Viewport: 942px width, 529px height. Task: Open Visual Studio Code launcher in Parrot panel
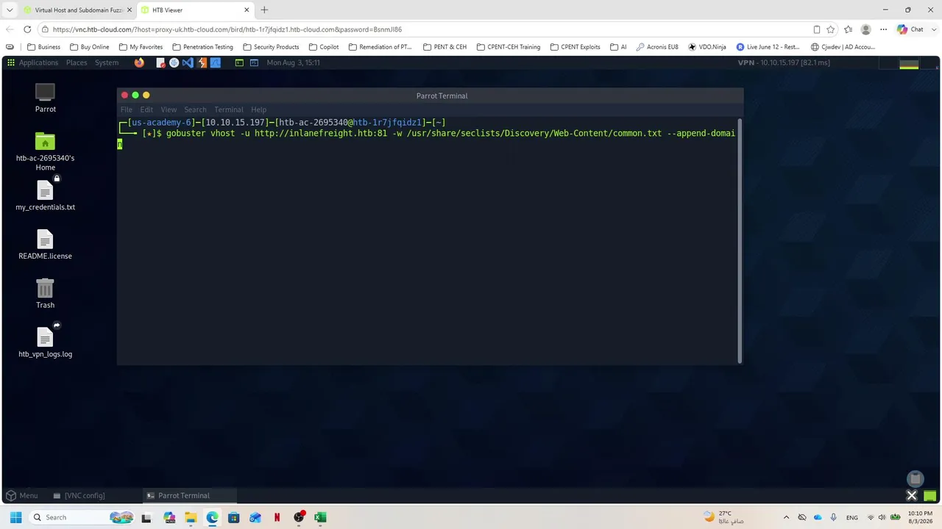[188, 62]
